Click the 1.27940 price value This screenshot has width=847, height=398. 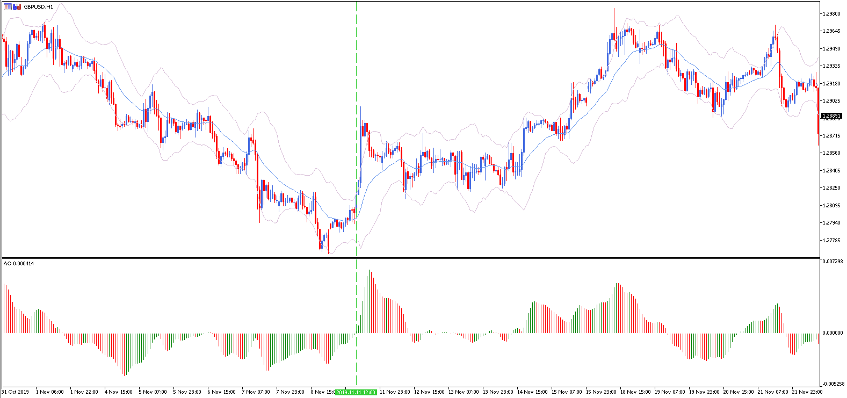[831, 223]
